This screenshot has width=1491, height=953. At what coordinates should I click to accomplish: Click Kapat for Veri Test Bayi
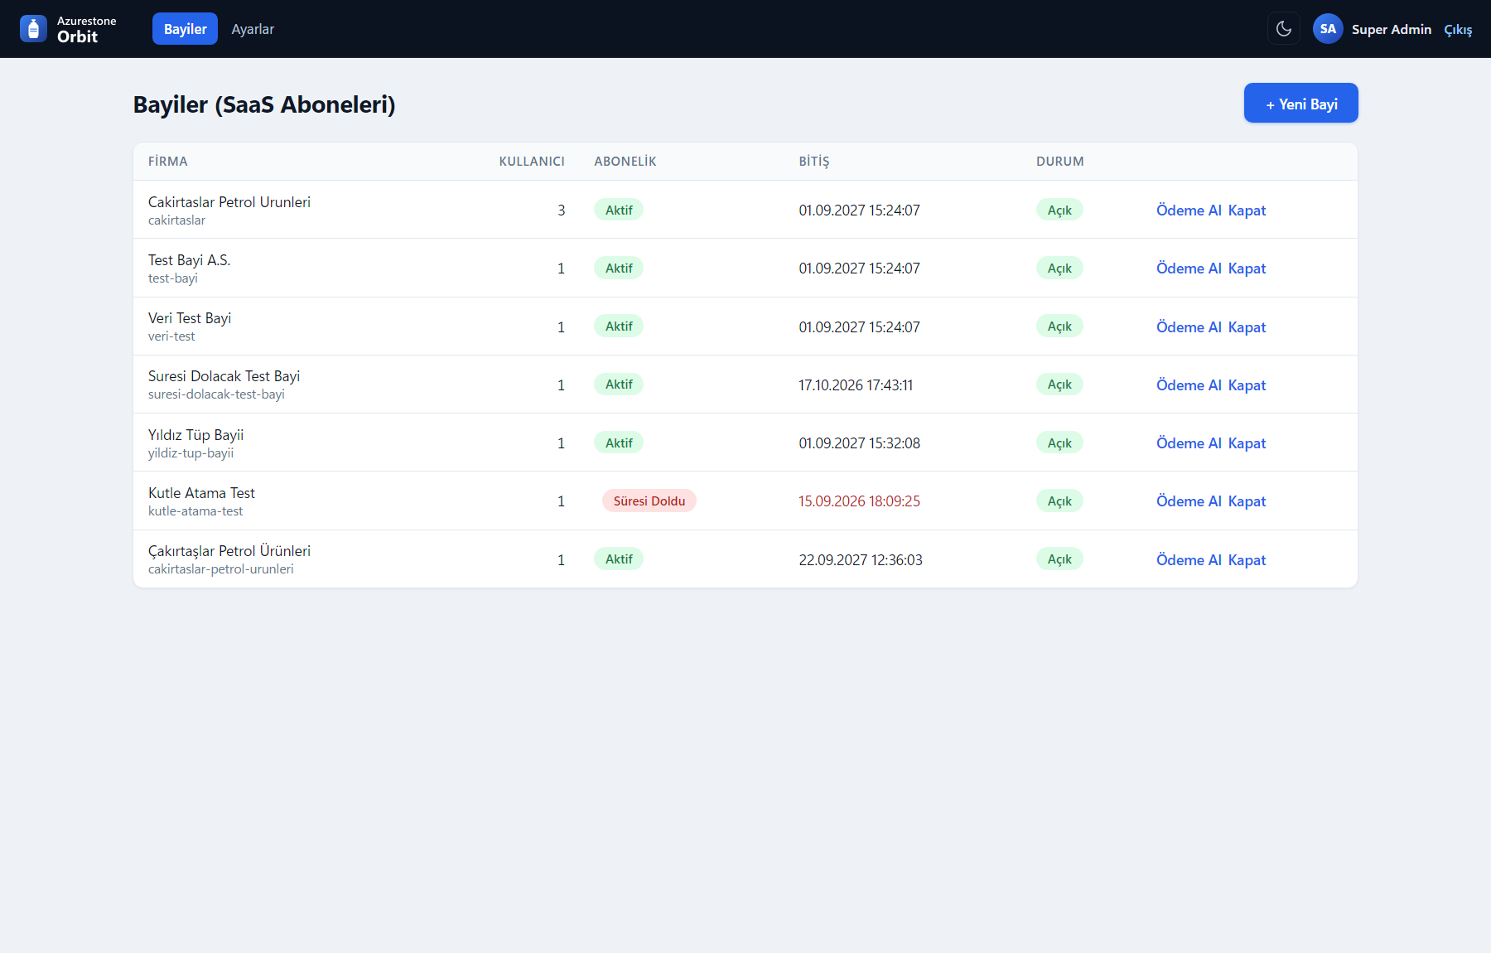pyautogui.click(x=1247, y=327)
